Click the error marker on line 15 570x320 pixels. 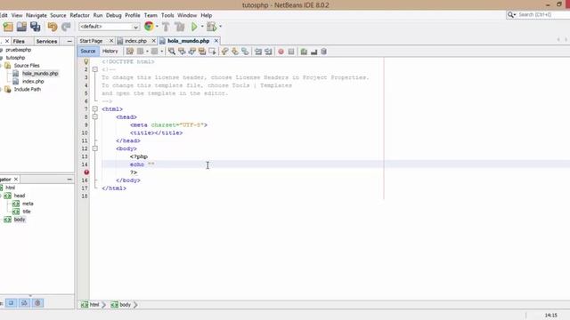point(86,172)
